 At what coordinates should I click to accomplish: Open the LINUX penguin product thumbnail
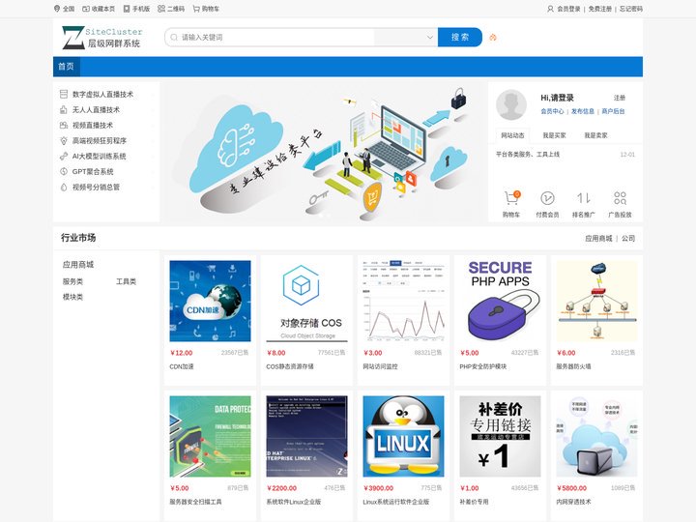pyautogui.click(x=403, y=436)
